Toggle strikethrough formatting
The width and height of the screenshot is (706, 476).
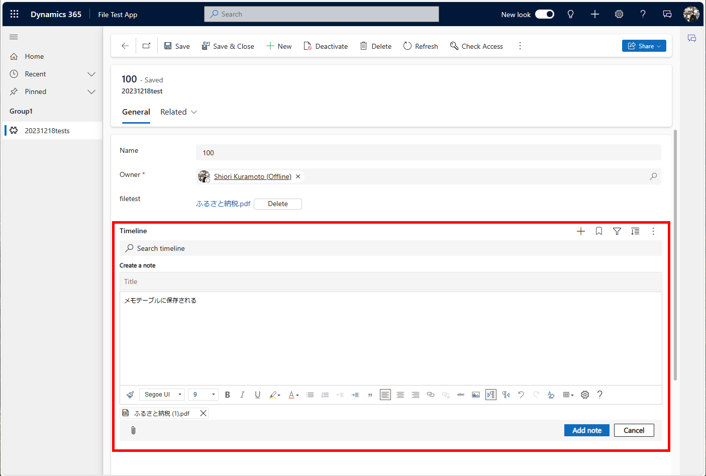pyautogui.click(x=461, y=395)
